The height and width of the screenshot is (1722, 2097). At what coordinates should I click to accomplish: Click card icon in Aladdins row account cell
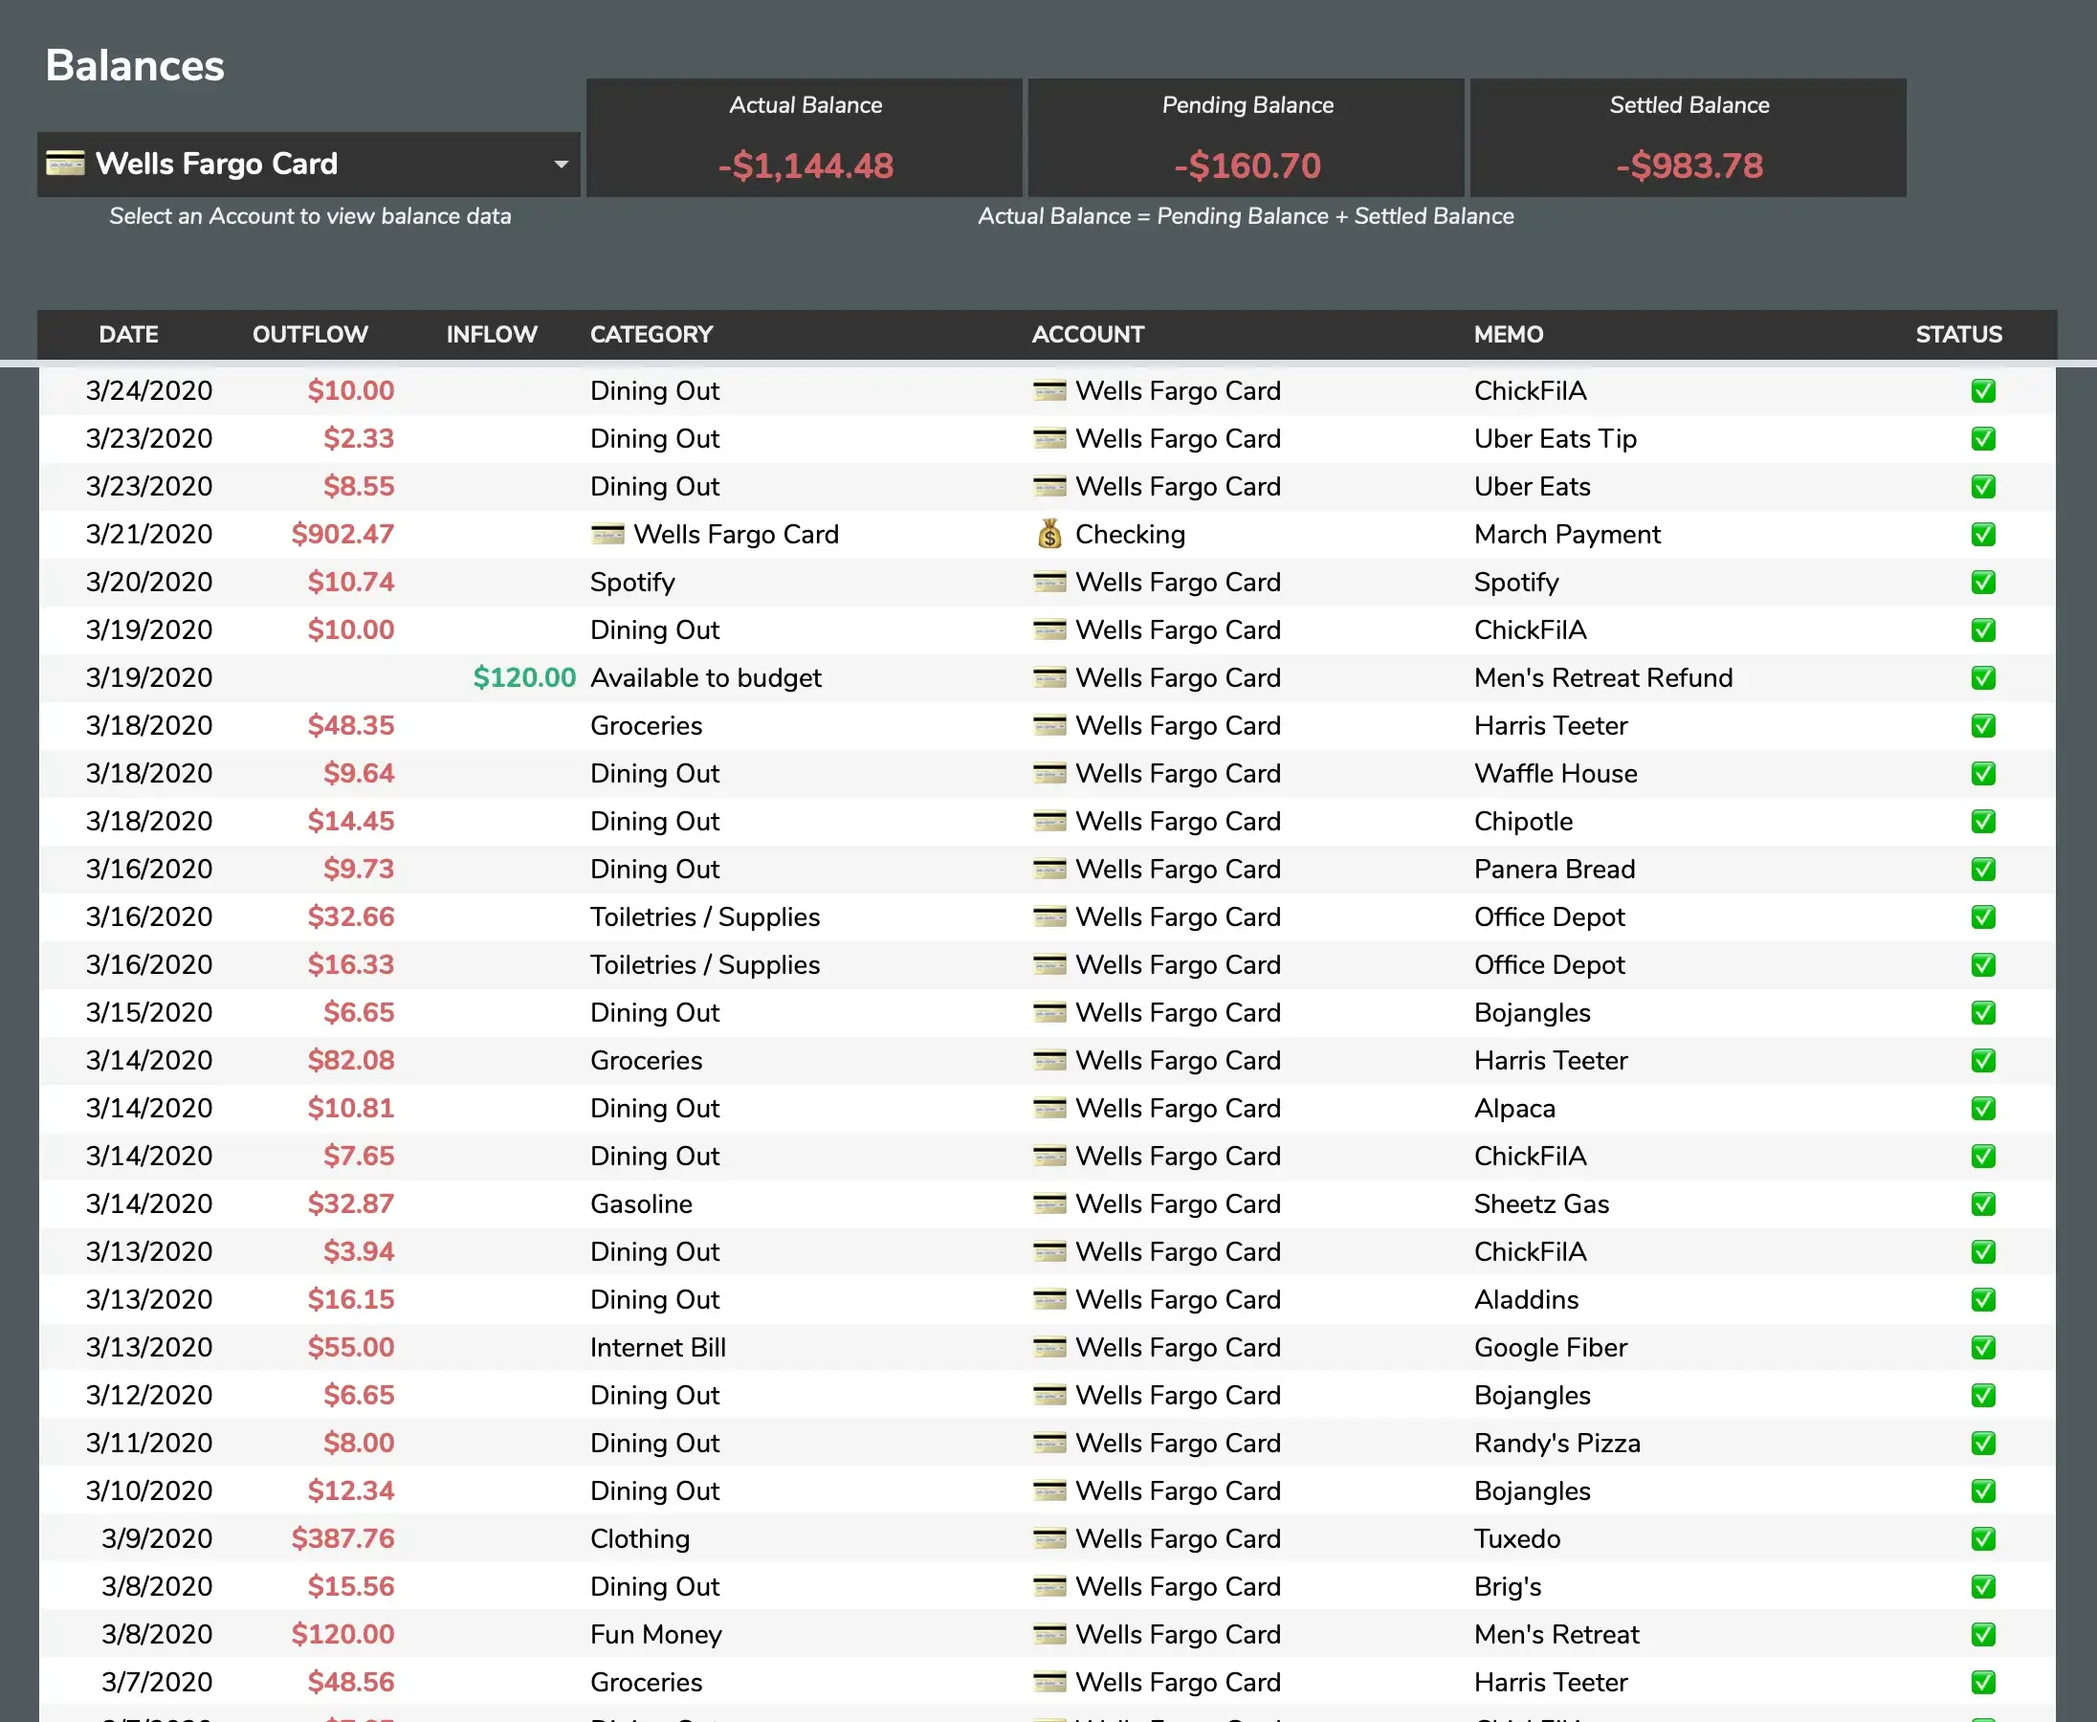click(1049, 1299)
